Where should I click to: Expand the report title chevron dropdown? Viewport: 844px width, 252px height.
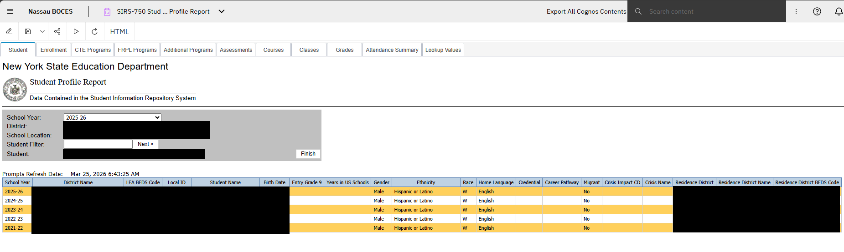[222, 11]
